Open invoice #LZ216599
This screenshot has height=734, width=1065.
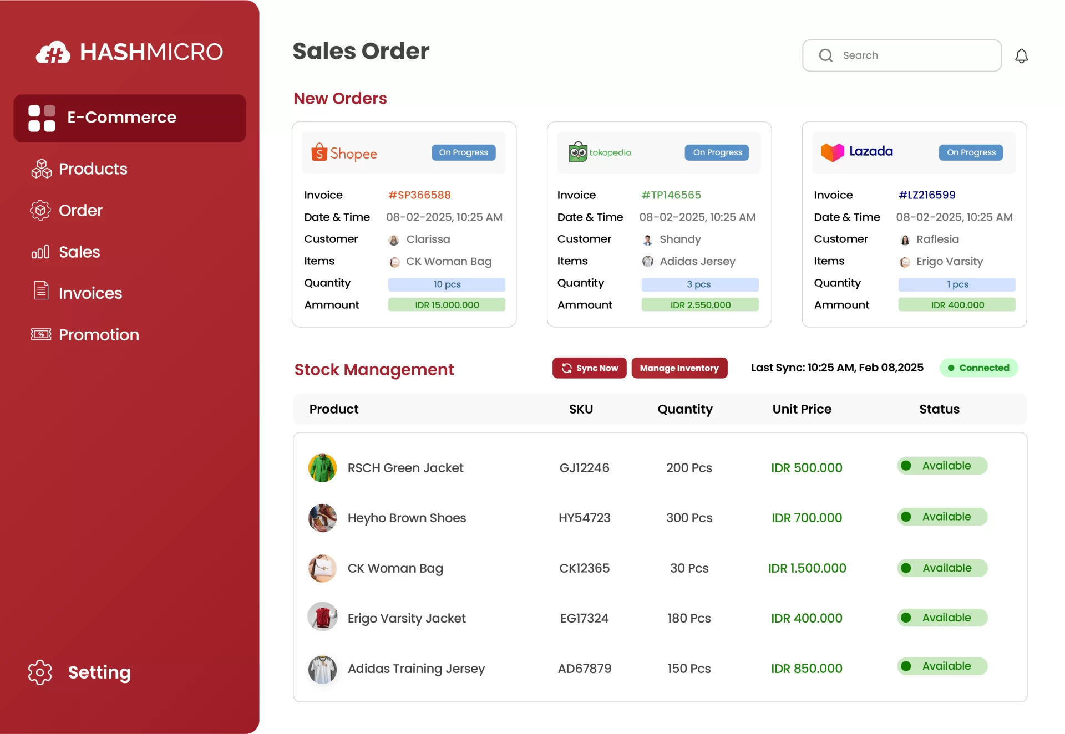[x=926, y=195]
